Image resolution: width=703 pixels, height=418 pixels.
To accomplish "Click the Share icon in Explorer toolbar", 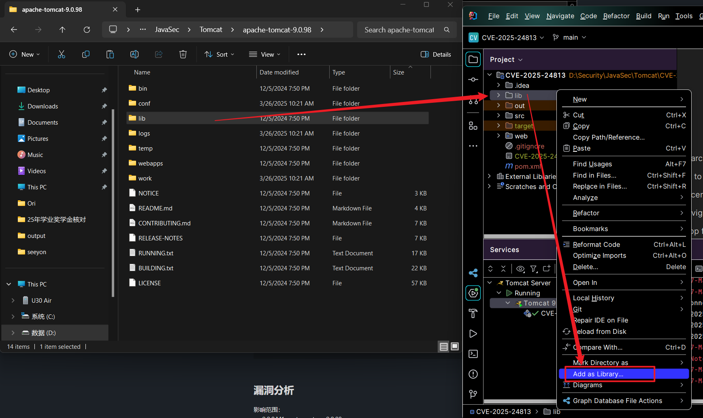I will [159, 54].
